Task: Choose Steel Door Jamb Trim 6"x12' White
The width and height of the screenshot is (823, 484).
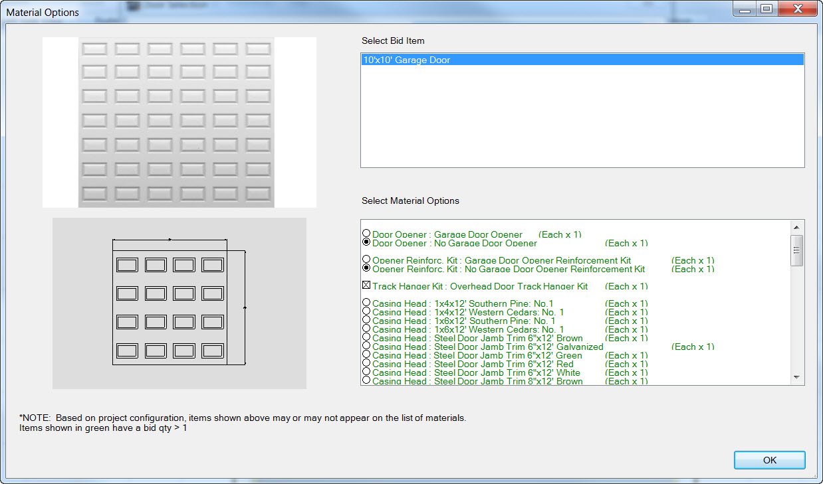Action: [366, 372]
